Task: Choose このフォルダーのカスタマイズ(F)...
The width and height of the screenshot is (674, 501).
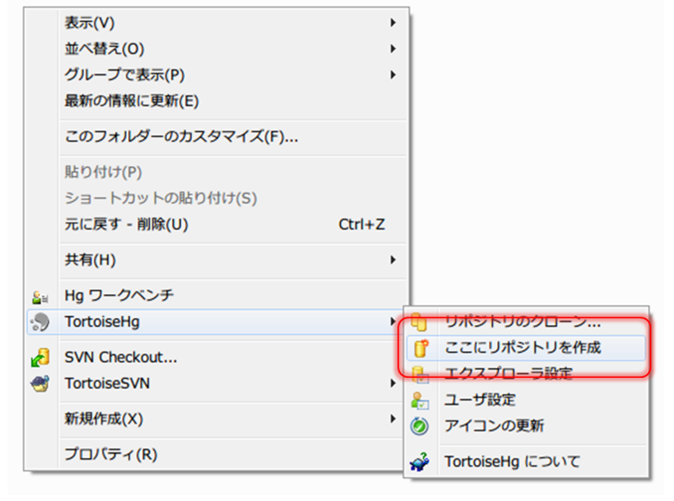Action: [217, 136]
